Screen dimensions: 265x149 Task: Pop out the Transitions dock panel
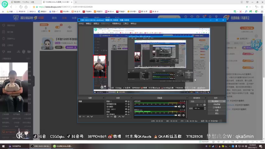pyautogui.click(x=205, y=98)
